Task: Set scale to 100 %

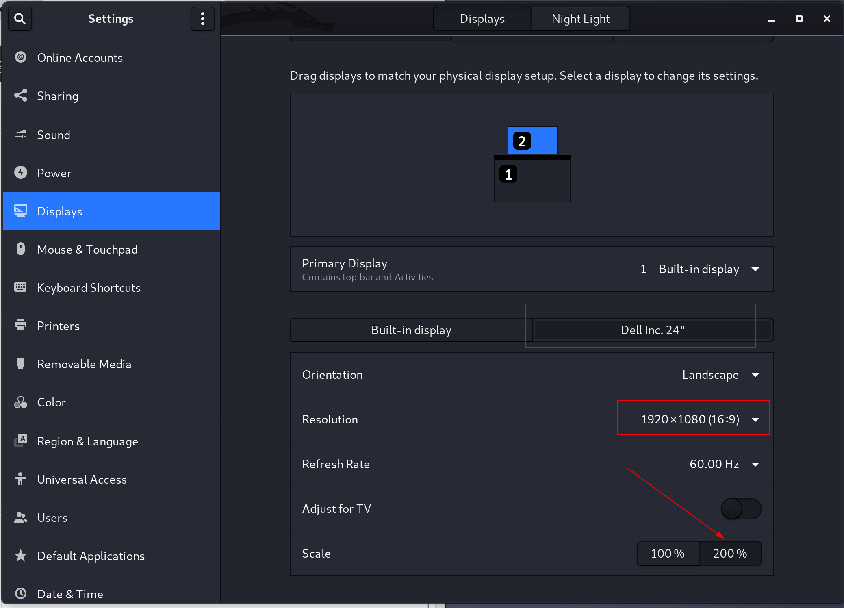Action: pyautogui.click(x=668, y=554)
